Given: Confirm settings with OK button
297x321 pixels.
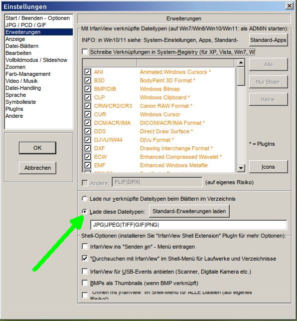Looking at the screenshot, I should click(37, 148).
